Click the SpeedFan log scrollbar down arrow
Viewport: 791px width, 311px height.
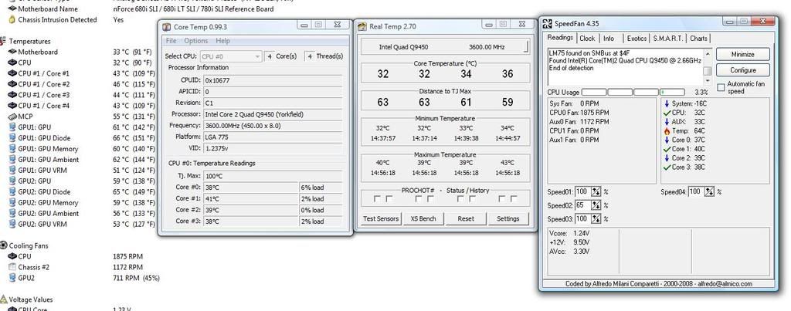pyautogui.click(x=708, y=81)
